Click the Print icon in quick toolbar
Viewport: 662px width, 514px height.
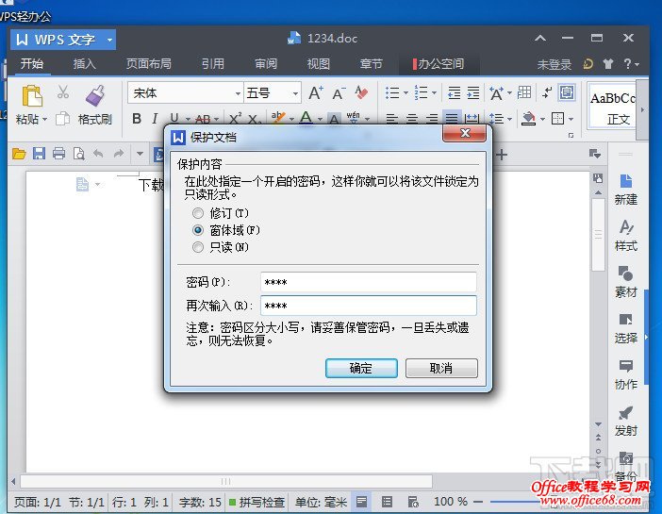point(59,154)
